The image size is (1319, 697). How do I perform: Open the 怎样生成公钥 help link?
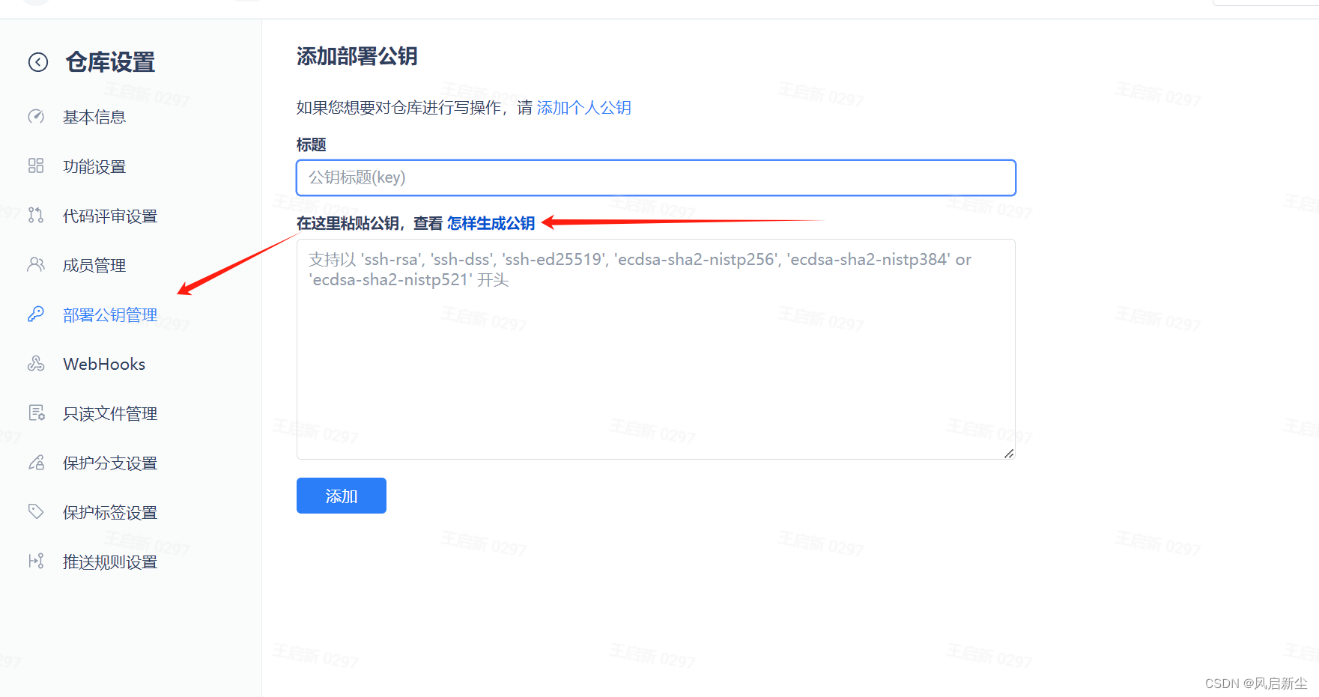point(491,223)
